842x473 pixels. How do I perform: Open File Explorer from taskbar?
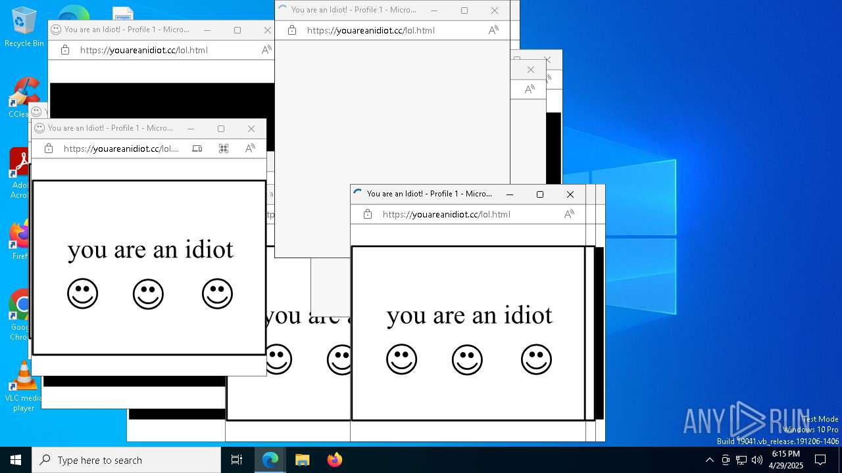click(x=302, y=460)
